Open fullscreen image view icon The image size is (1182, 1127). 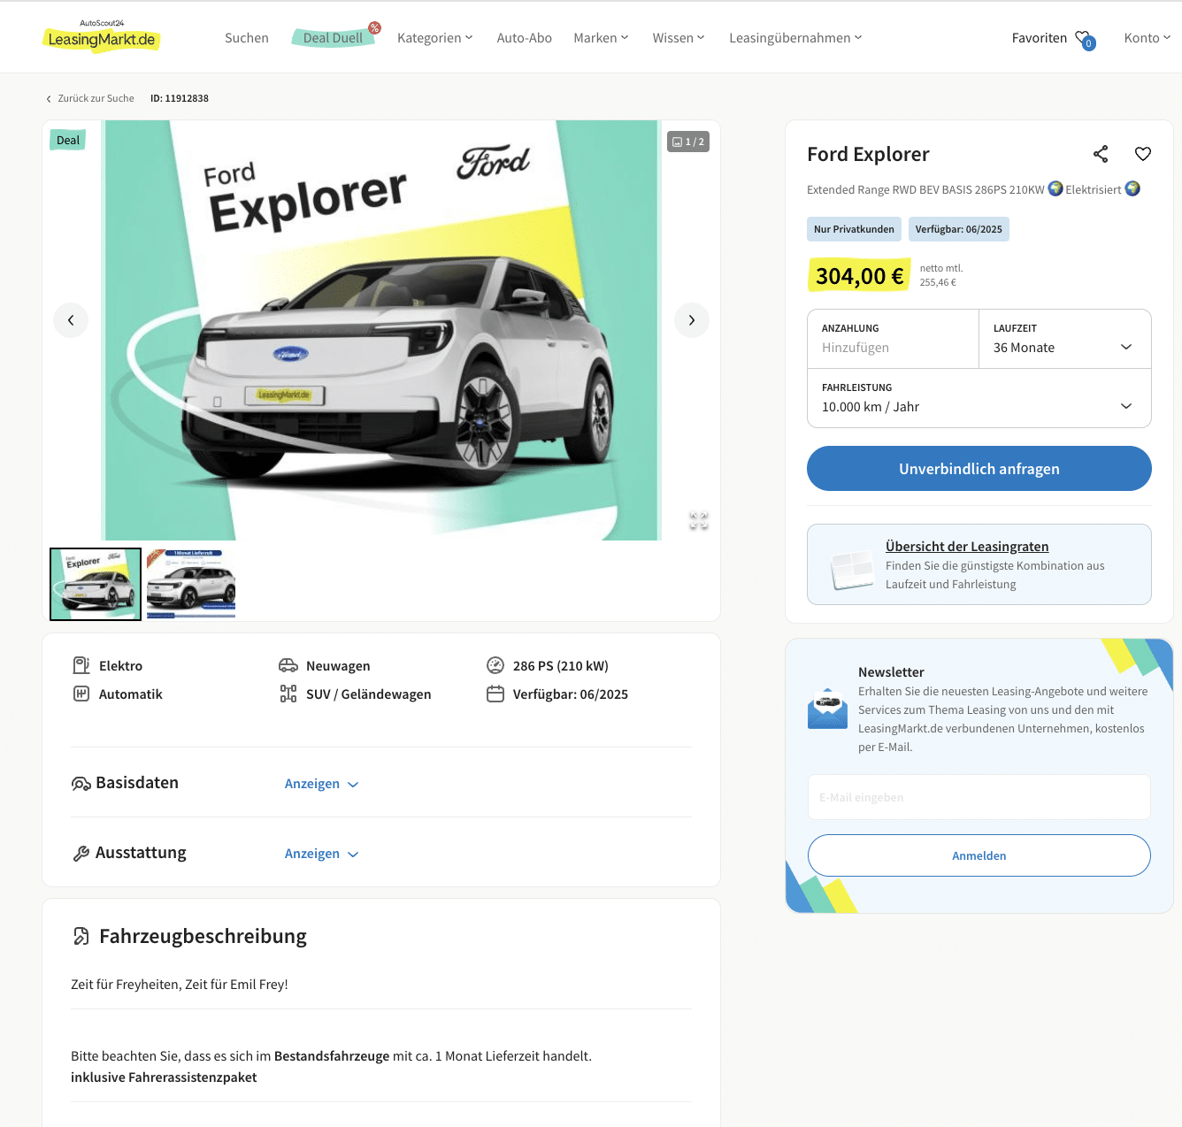click(699, 521)
